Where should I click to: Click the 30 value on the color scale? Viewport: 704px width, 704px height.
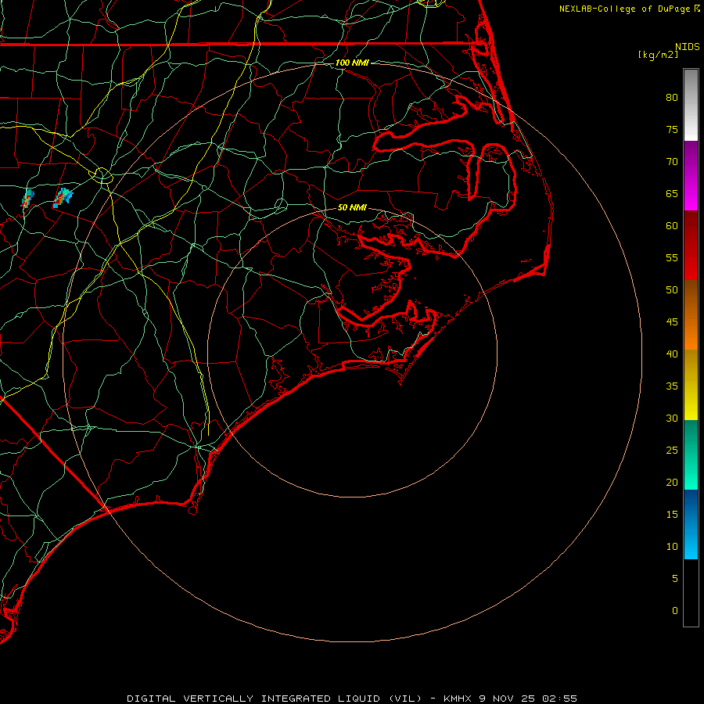coord(672,418)
